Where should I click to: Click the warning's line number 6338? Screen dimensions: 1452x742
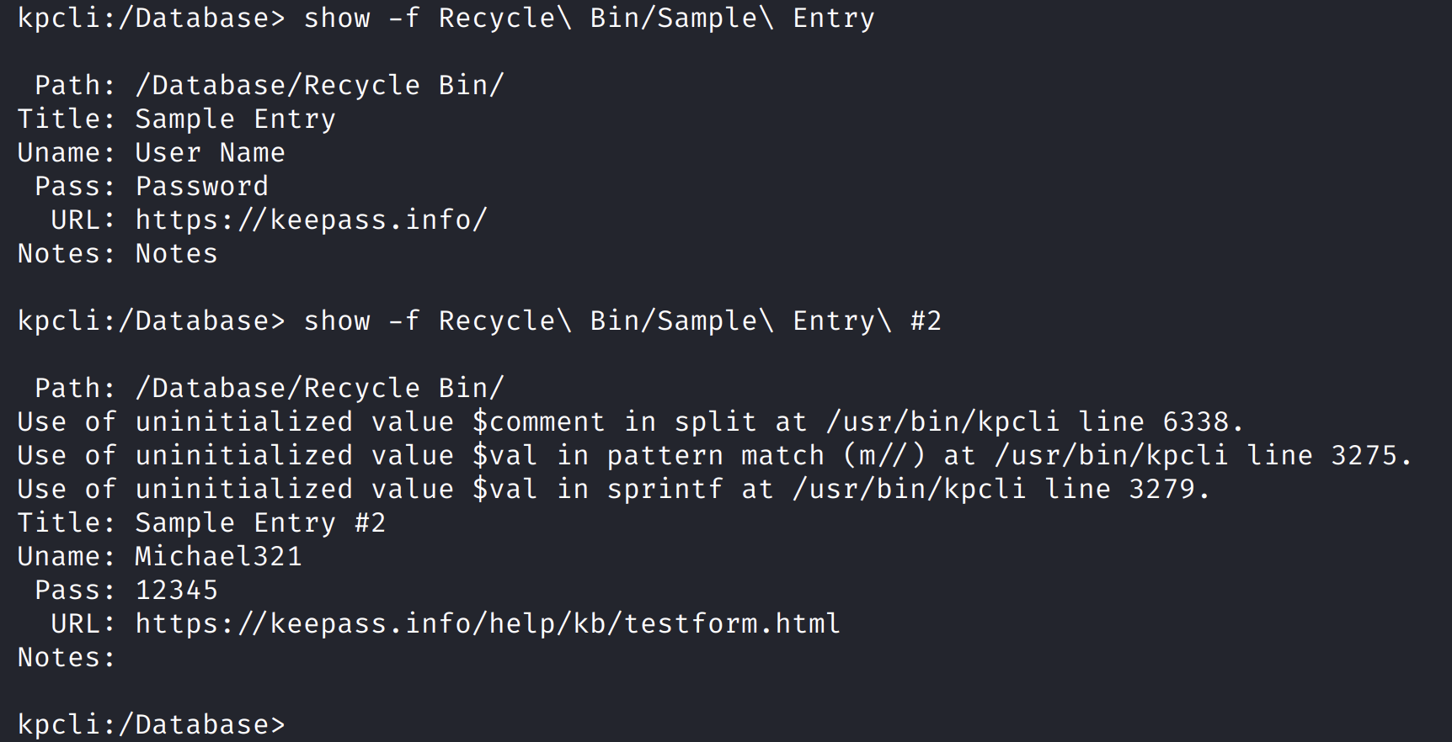tap(1195, 421)
